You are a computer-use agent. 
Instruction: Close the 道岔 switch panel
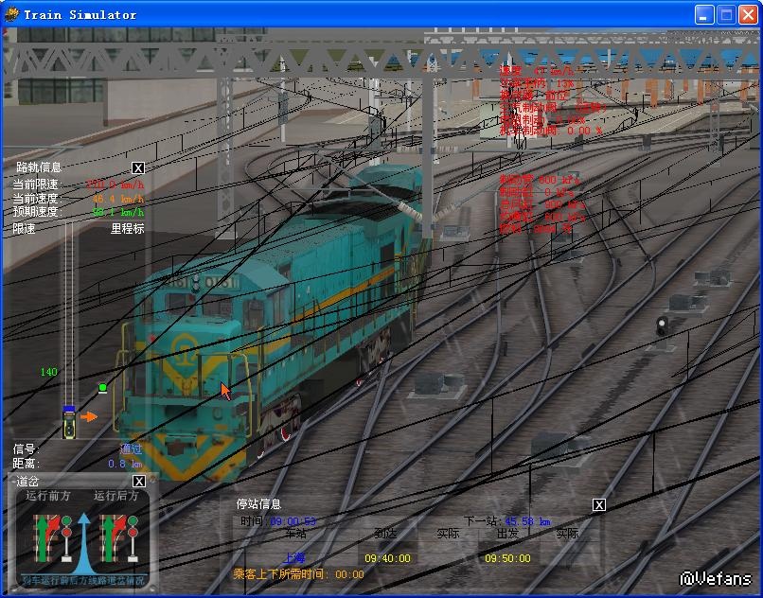tap(138, 482)
